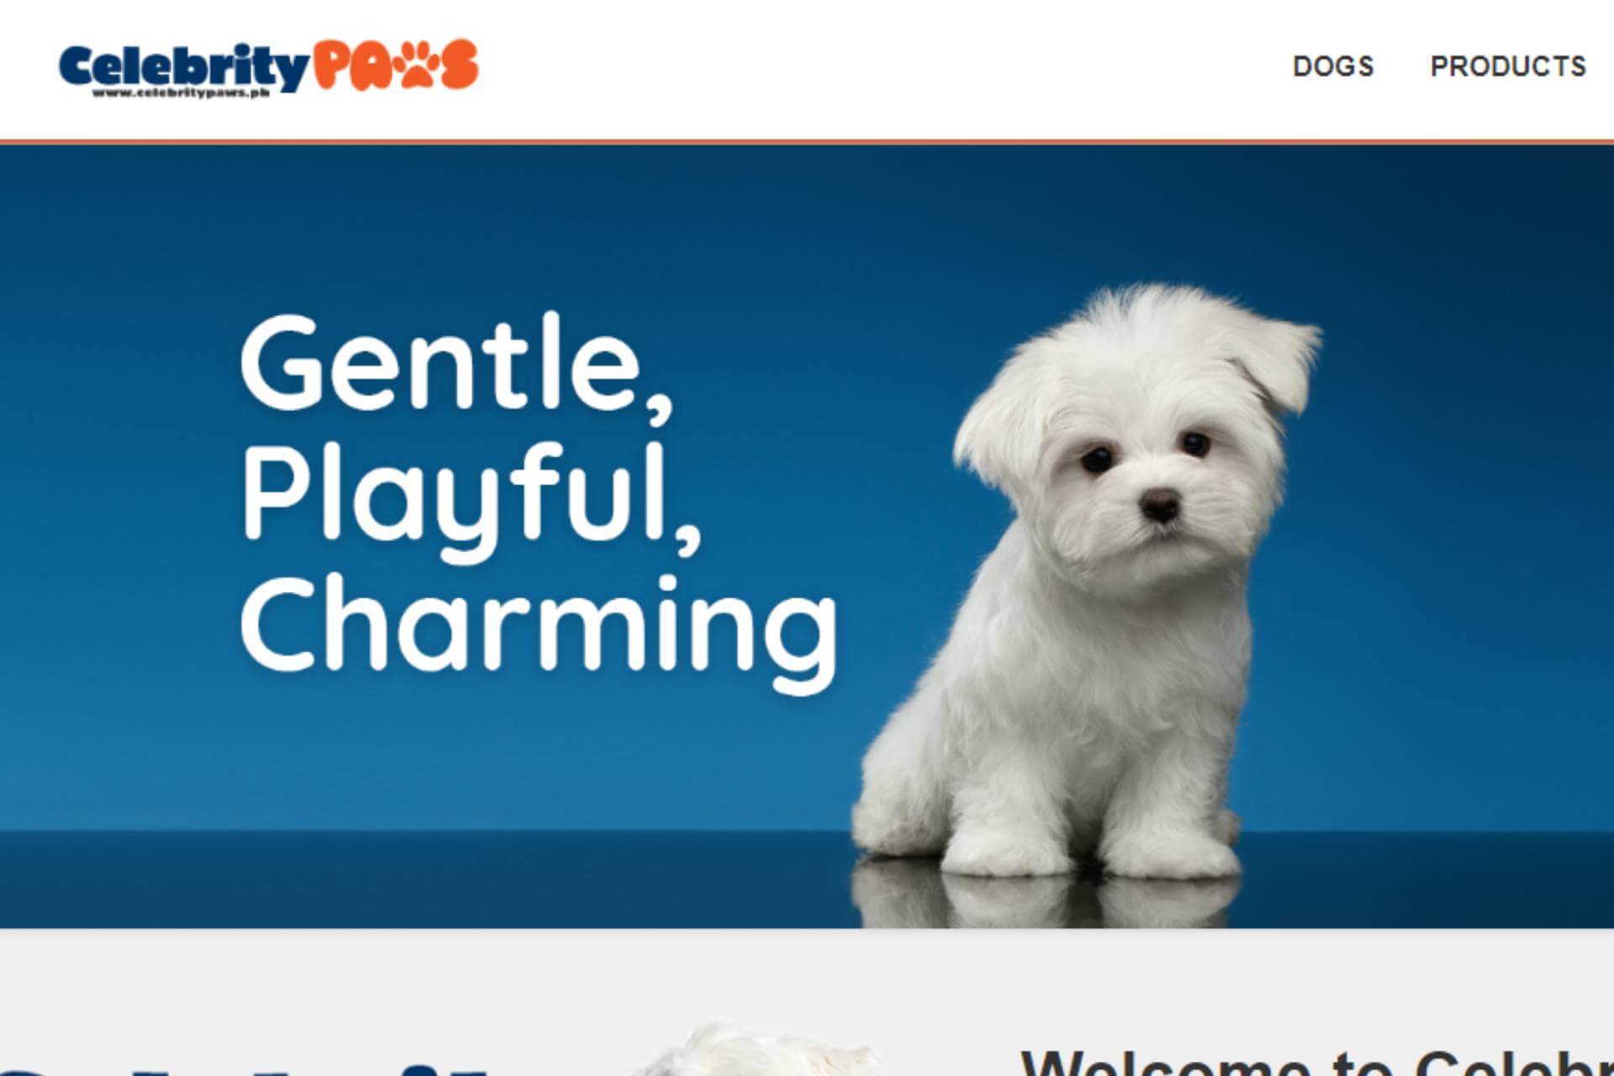This screenshot has width=1614, height=1076.
Task: Click the dark blue "Celebrity" logo text
Action: [183, 66]
